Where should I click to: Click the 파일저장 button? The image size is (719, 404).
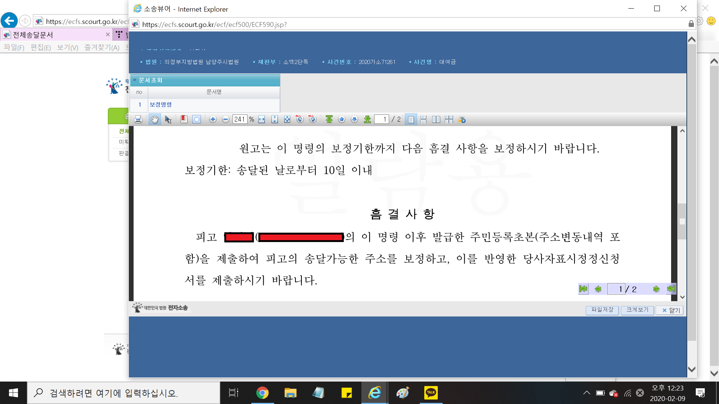[x=602, y=310]
